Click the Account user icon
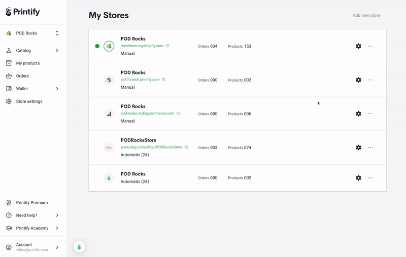The width and height of the screenshot is (406, 257). (x=9, y=247)
